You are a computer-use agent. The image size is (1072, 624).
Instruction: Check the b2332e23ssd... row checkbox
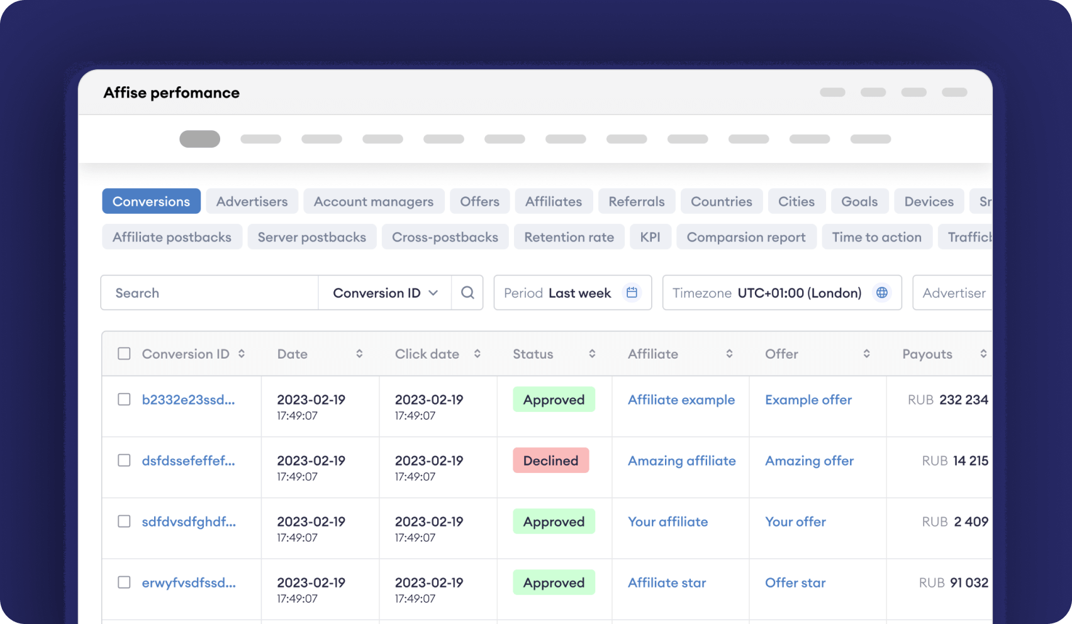tap(125, 399)
